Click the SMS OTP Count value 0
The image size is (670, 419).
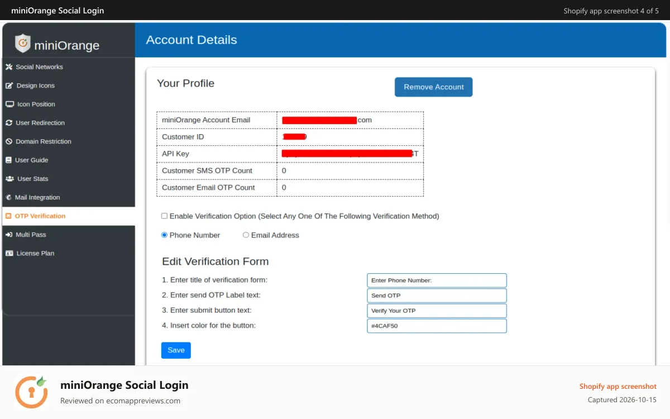284,170
